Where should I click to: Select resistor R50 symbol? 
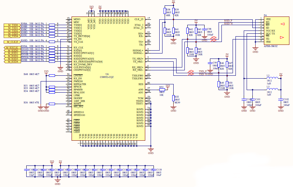[x=227, y=84]
